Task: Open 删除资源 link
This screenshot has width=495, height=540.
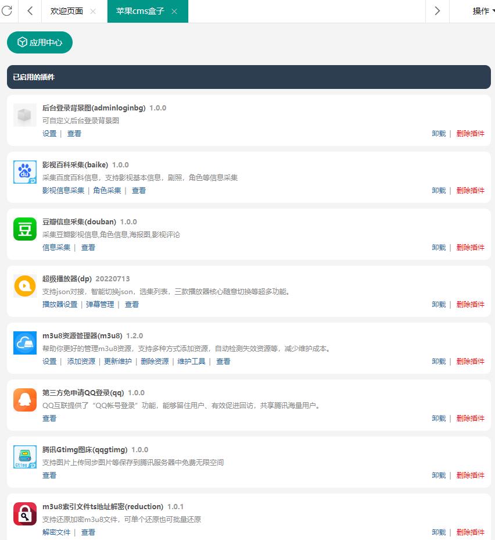Action: pyautogui.click(x=155, y=362)
